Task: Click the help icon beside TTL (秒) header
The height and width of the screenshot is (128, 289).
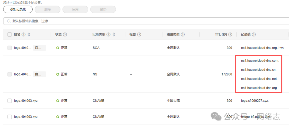Action: pyautogui.click(x=230, y=35)
